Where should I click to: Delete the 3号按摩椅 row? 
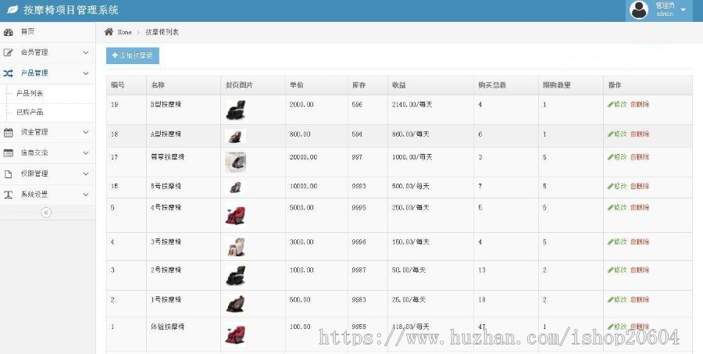click(640, 241)
